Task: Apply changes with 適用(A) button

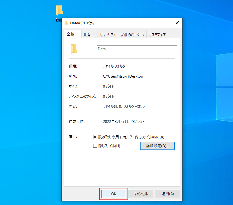Action: click(168, 194)
